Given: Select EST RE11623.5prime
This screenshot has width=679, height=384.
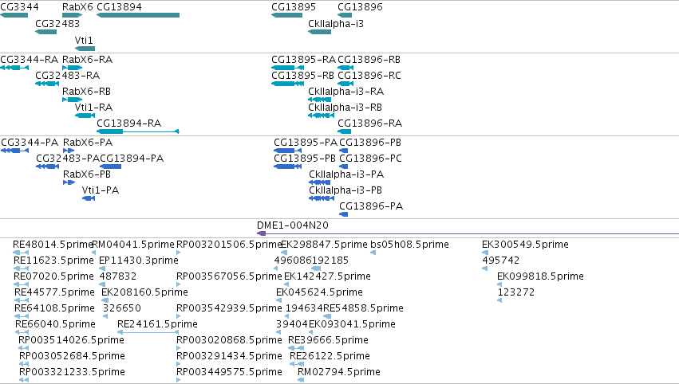Looking at the screenshot, I should tap(53, 261).
